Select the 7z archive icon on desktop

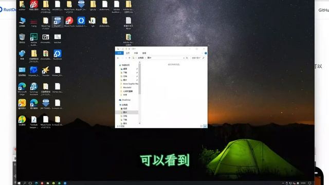point(46,39)
